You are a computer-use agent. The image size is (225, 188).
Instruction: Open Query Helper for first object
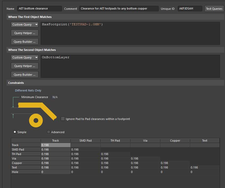click(25, 33)
